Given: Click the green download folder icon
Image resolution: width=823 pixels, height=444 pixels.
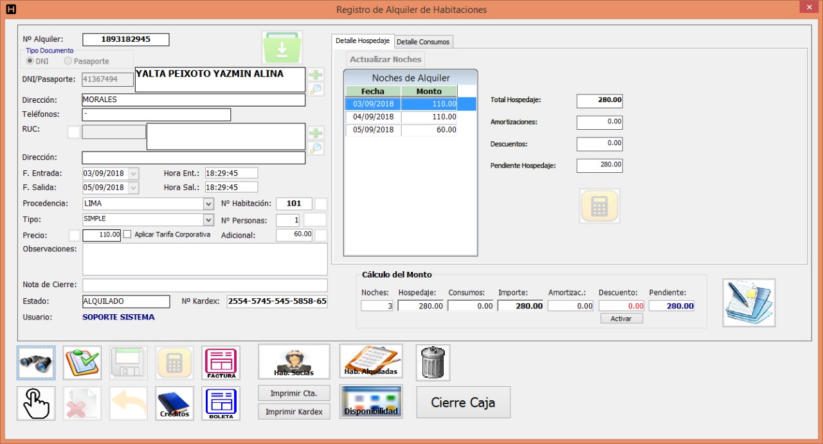Looking at the screenshot, I should 282,48.
